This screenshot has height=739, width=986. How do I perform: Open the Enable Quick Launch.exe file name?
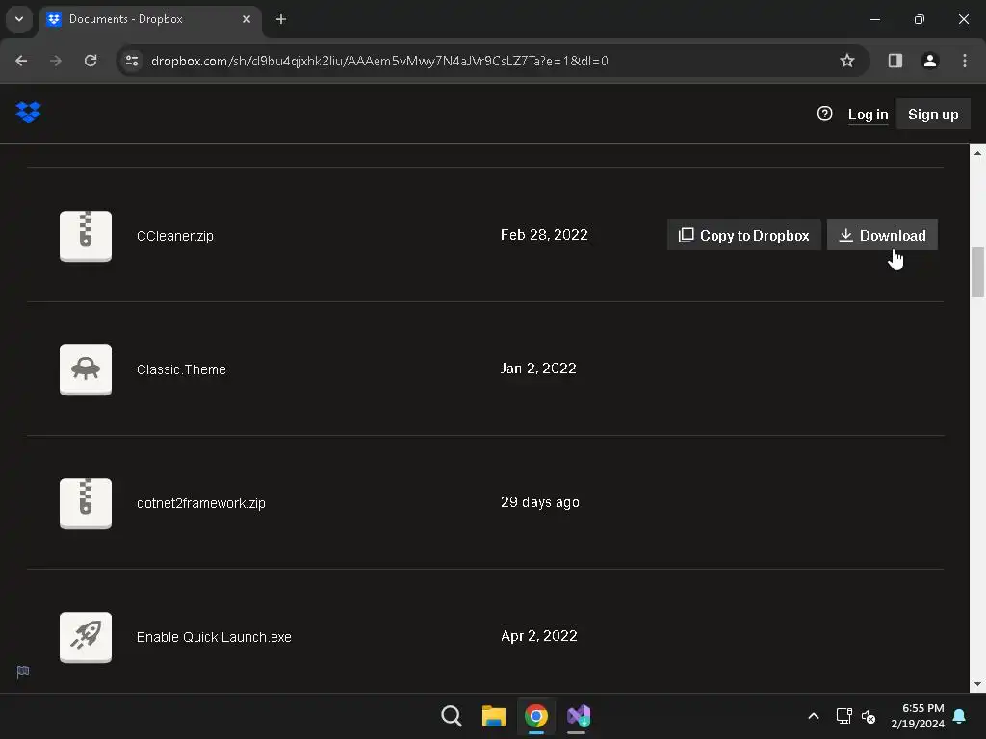tap(214, 637)
